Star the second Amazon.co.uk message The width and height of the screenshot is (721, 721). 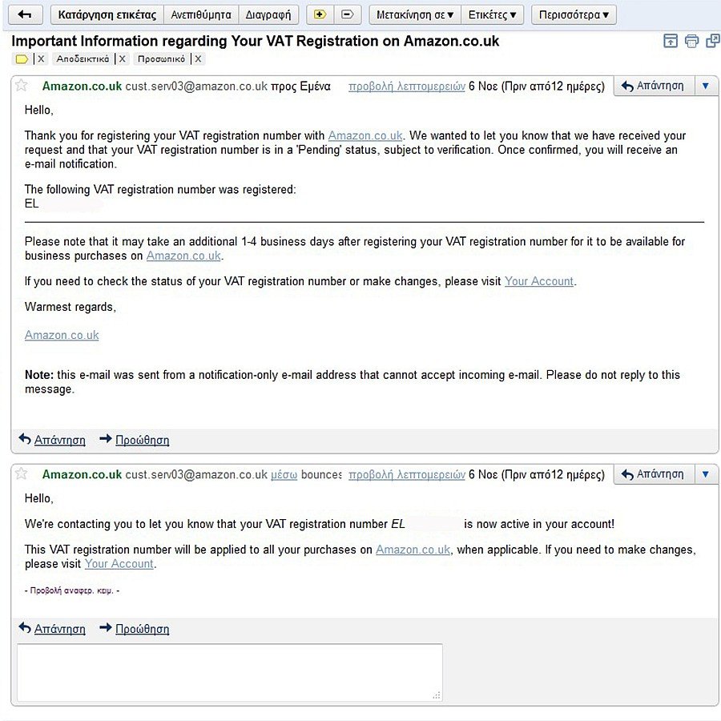click(22, 474)
